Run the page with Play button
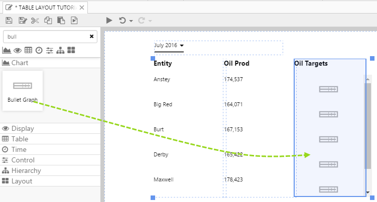The height and width of the screenshot is (202, 377). pos(109,21)
